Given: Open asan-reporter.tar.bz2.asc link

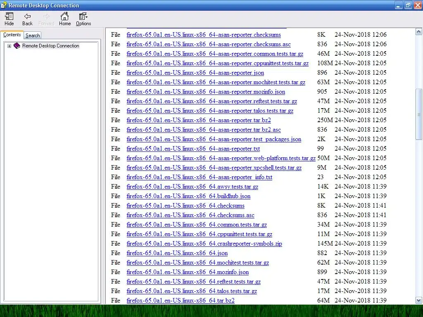Looking at the screenshot, I should pyautogui.click(x=204, y=130).
